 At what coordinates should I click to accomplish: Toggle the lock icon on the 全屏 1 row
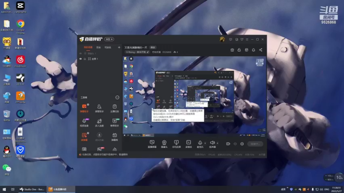85,59
